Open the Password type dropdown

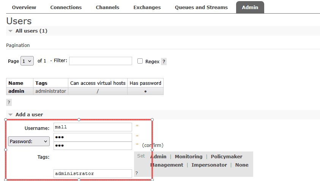click(29, 141)
